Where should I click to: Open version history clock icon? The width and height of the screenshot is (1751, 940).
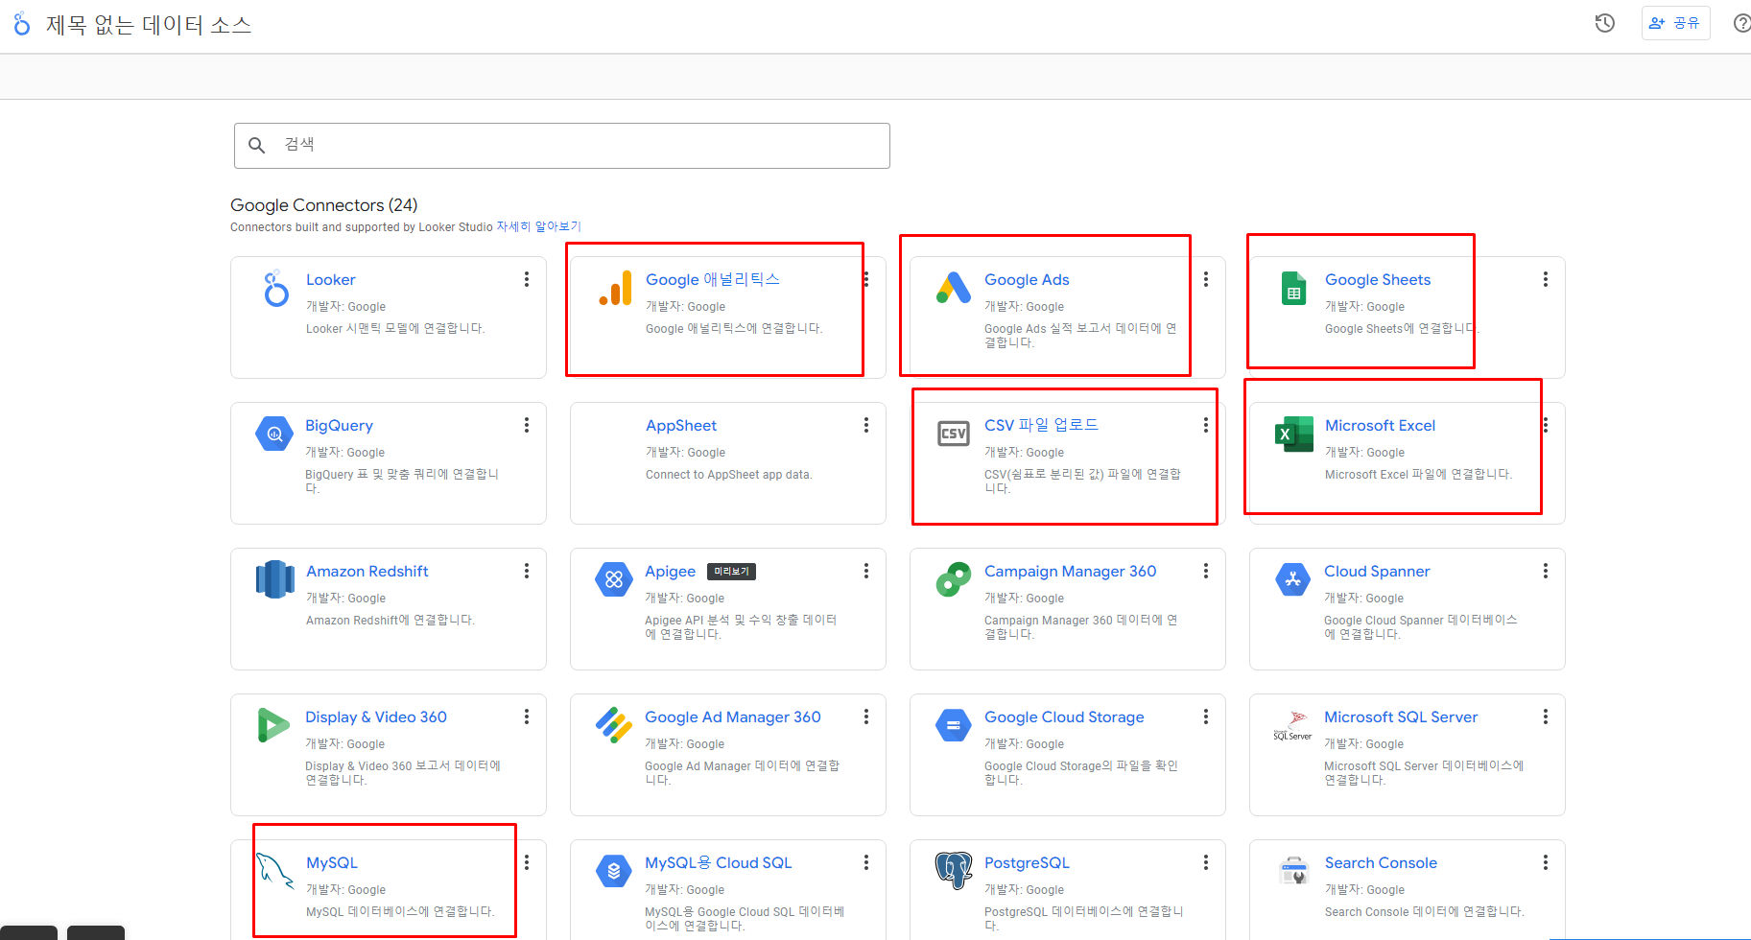pos(1605,23)
